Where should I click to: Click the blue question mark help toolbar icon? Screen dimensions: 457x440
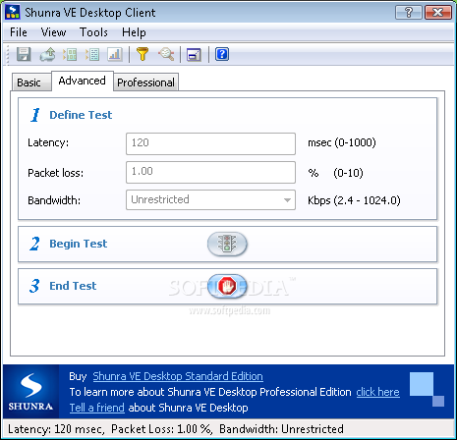click(222, 54)
